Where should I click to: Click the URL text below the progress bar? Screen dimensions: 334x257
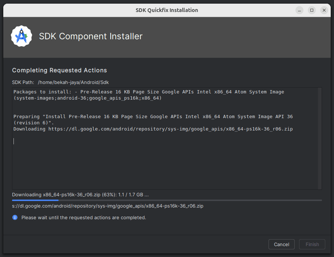(x=108, y=206)
